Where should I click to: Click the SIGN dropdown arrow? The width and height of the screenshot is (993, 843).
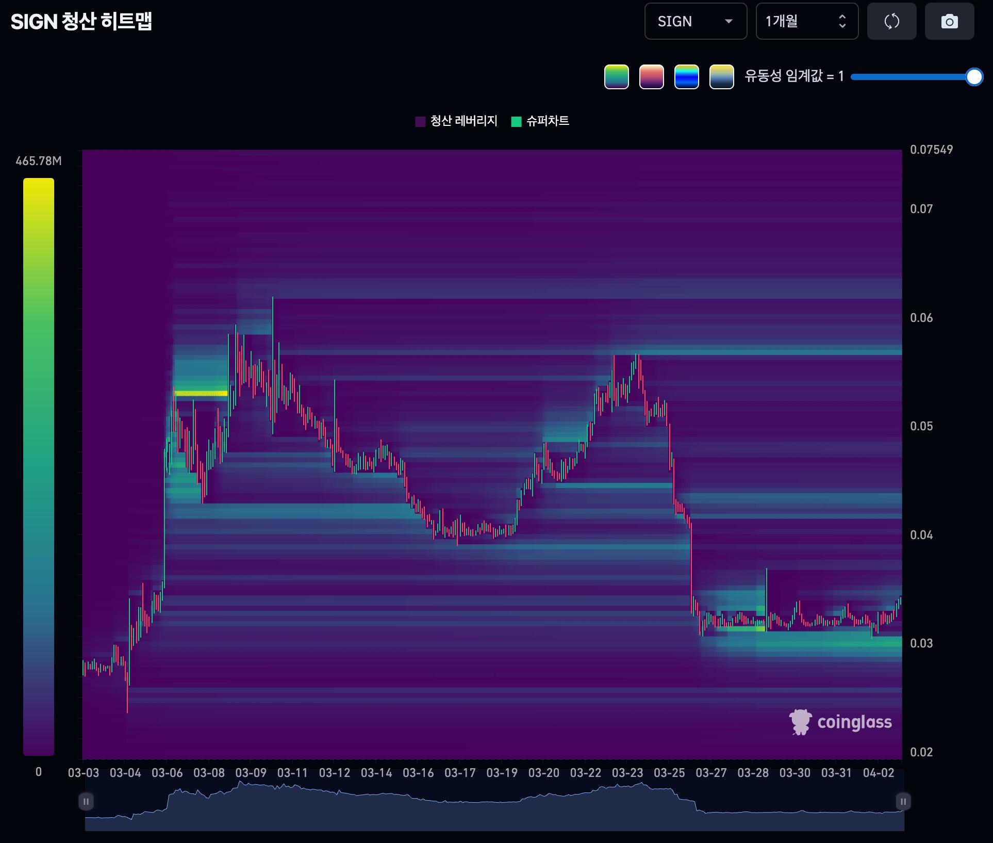tap(729, 21)
